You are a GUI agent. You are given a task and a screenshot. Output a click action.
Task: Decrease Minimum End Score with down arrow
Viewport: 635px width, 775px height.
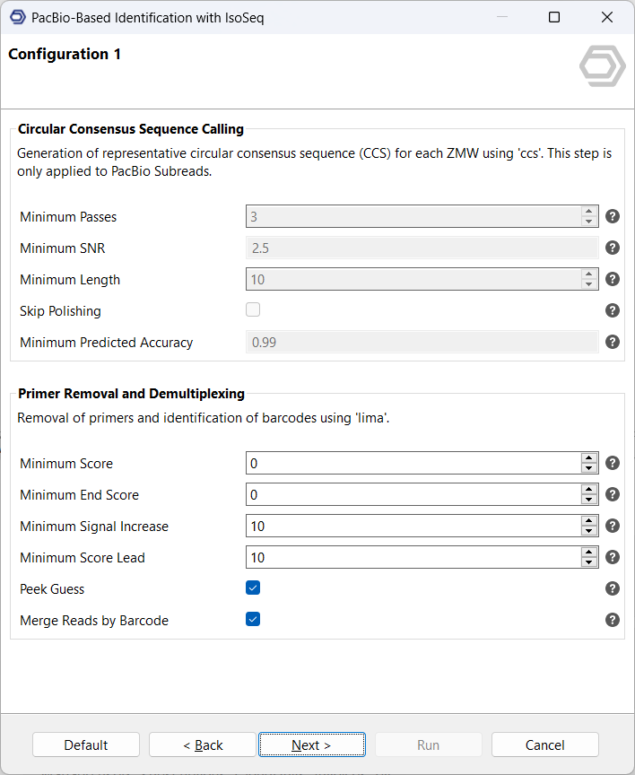(x=589, y=500)
